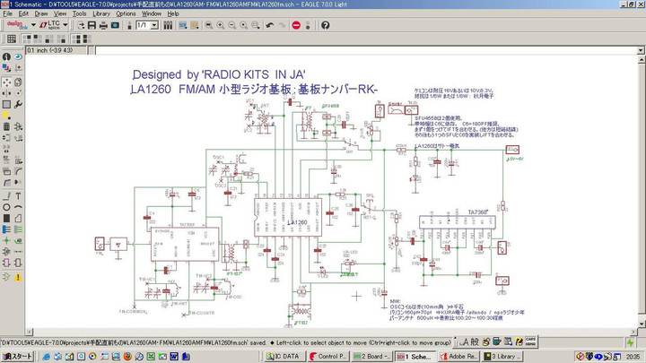Click the Undo arrow icon
The image size is (646, 363).
(x=270, y=26)
